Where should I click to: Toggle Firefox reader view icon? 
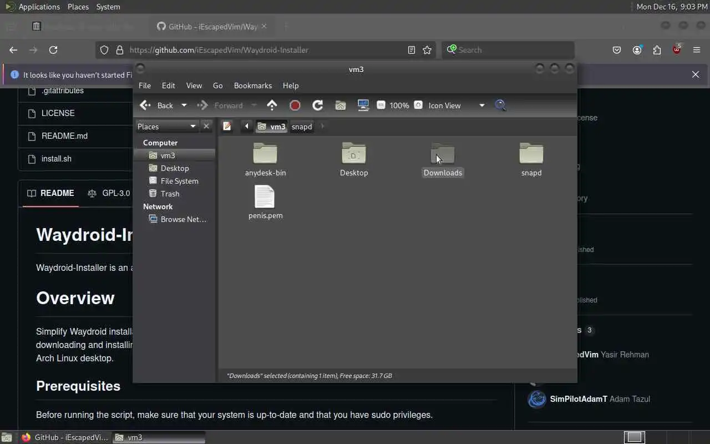click(x=412, y=50)
